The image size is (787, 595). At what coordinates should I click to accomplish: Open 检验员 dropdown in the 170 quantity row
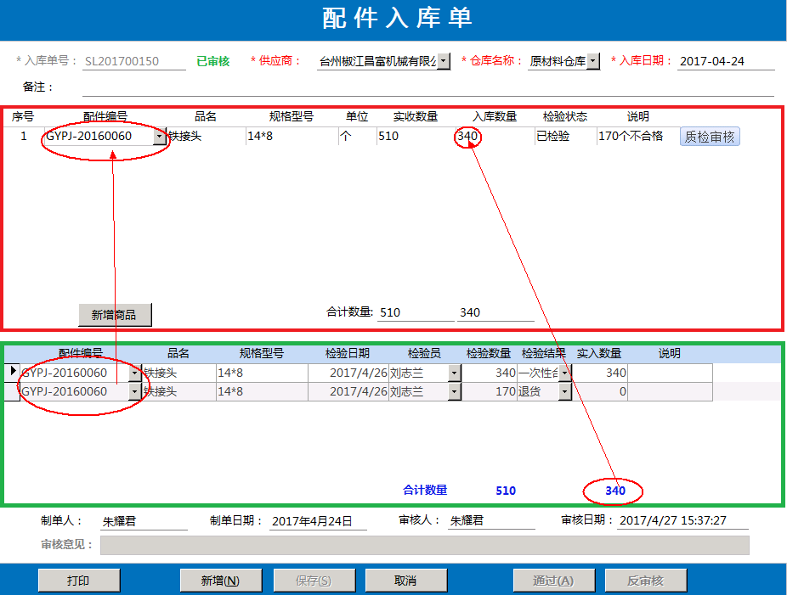(454, 391)
